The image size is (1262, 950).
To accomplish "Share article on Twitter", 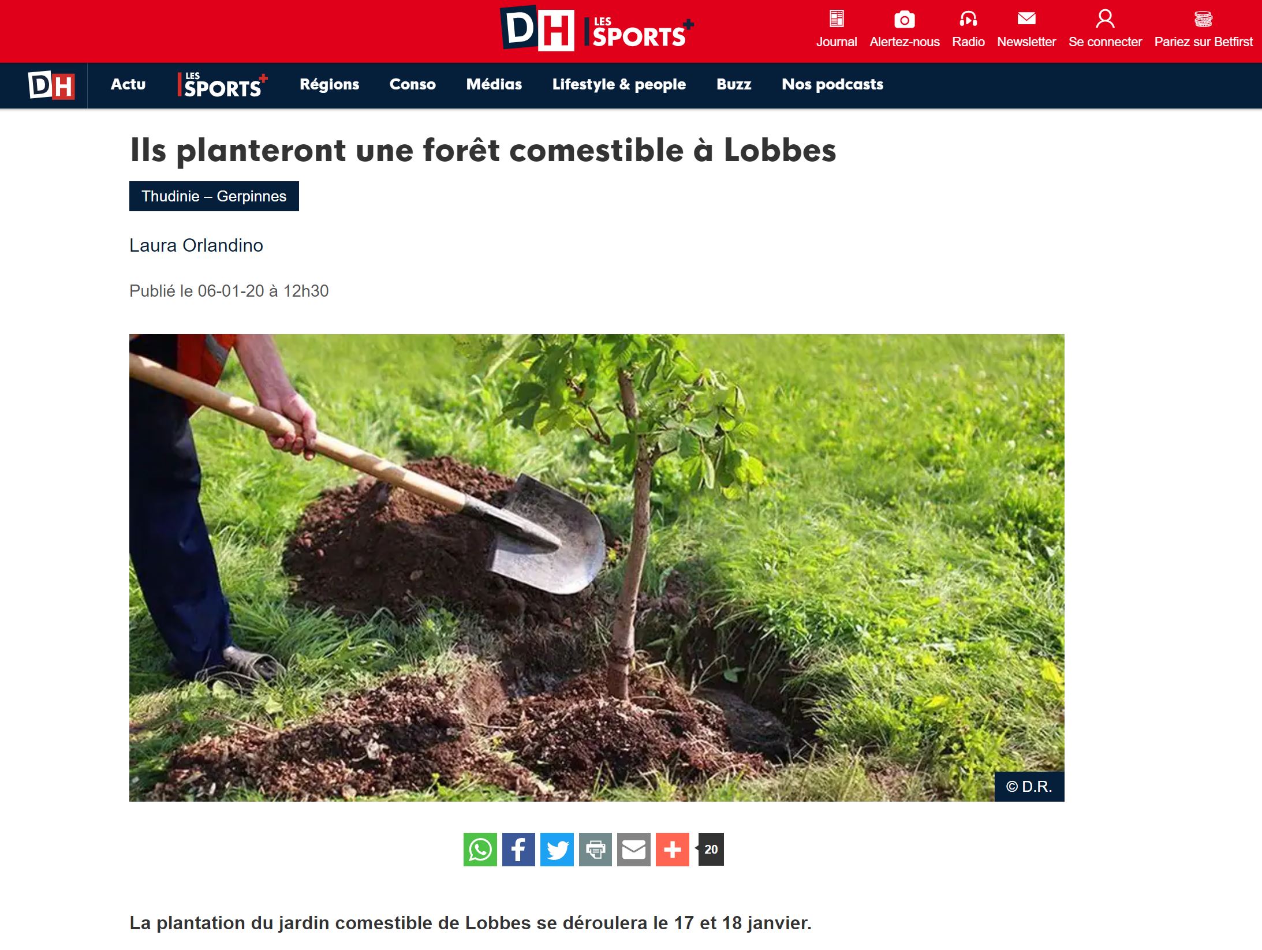I will click(x=557, y=849).
